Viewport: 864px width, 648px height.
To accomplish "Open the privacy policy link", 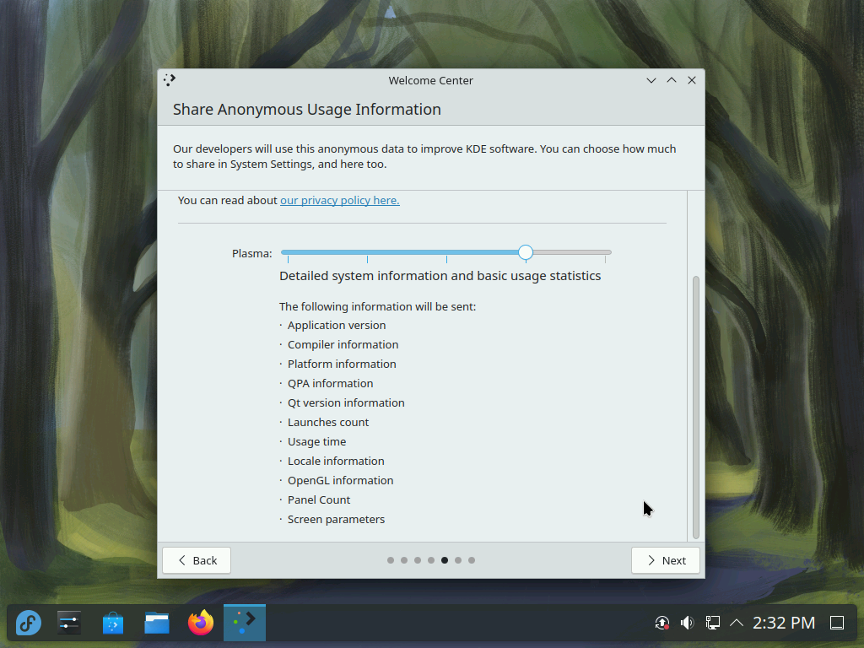I will click(x=340, y=200).
